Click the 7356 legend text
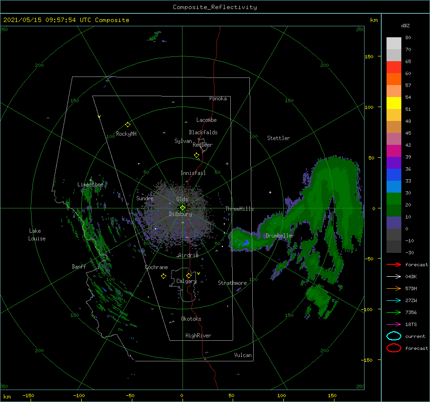The image size is (430, 402). [411, 312]
